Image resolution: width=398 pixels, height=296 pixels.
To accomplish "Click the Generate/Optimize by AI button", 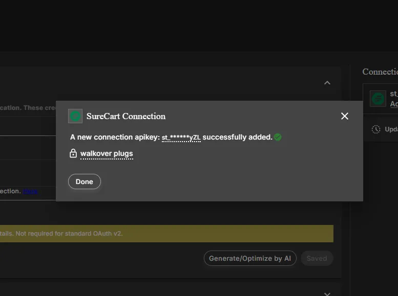I will [x=250, y=258].
